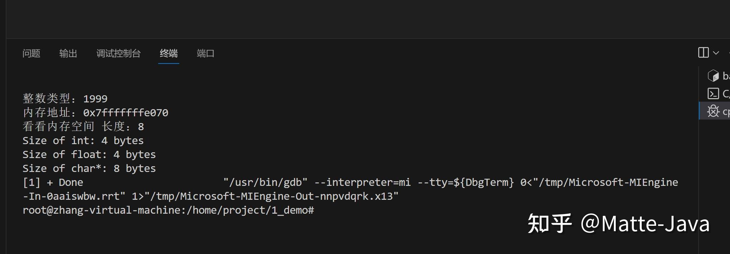This screenshot has height=254, width=730.
Task: Click the terminal prompt icon next to C/C++
Action: pos(714,93)
